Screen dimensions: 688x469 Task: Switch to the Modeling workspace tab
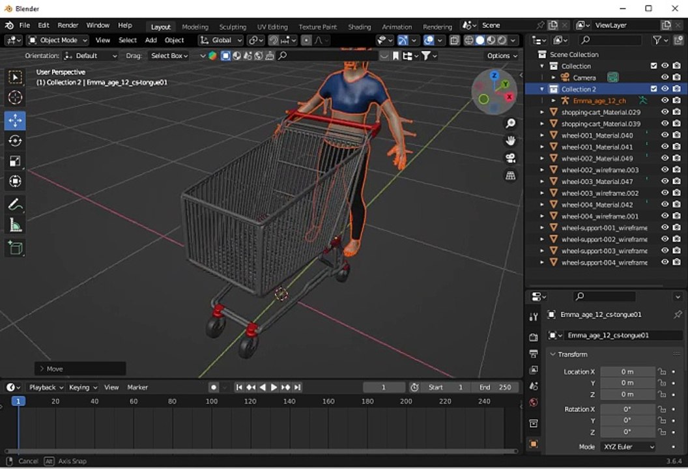195,27
